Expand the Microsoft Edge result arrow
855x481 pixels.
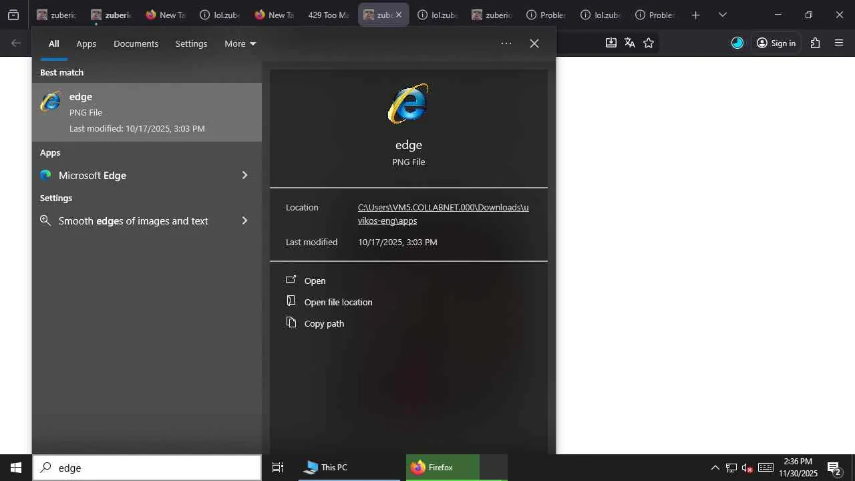pos(244,175)
